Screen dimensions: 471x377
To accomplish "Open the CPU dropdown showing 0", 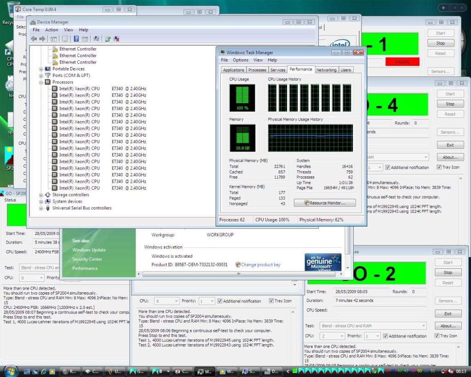I will [32, 278].
